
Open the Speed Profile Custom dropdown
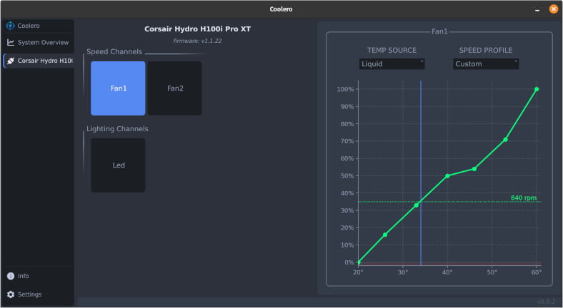click(x=485, y=63)
